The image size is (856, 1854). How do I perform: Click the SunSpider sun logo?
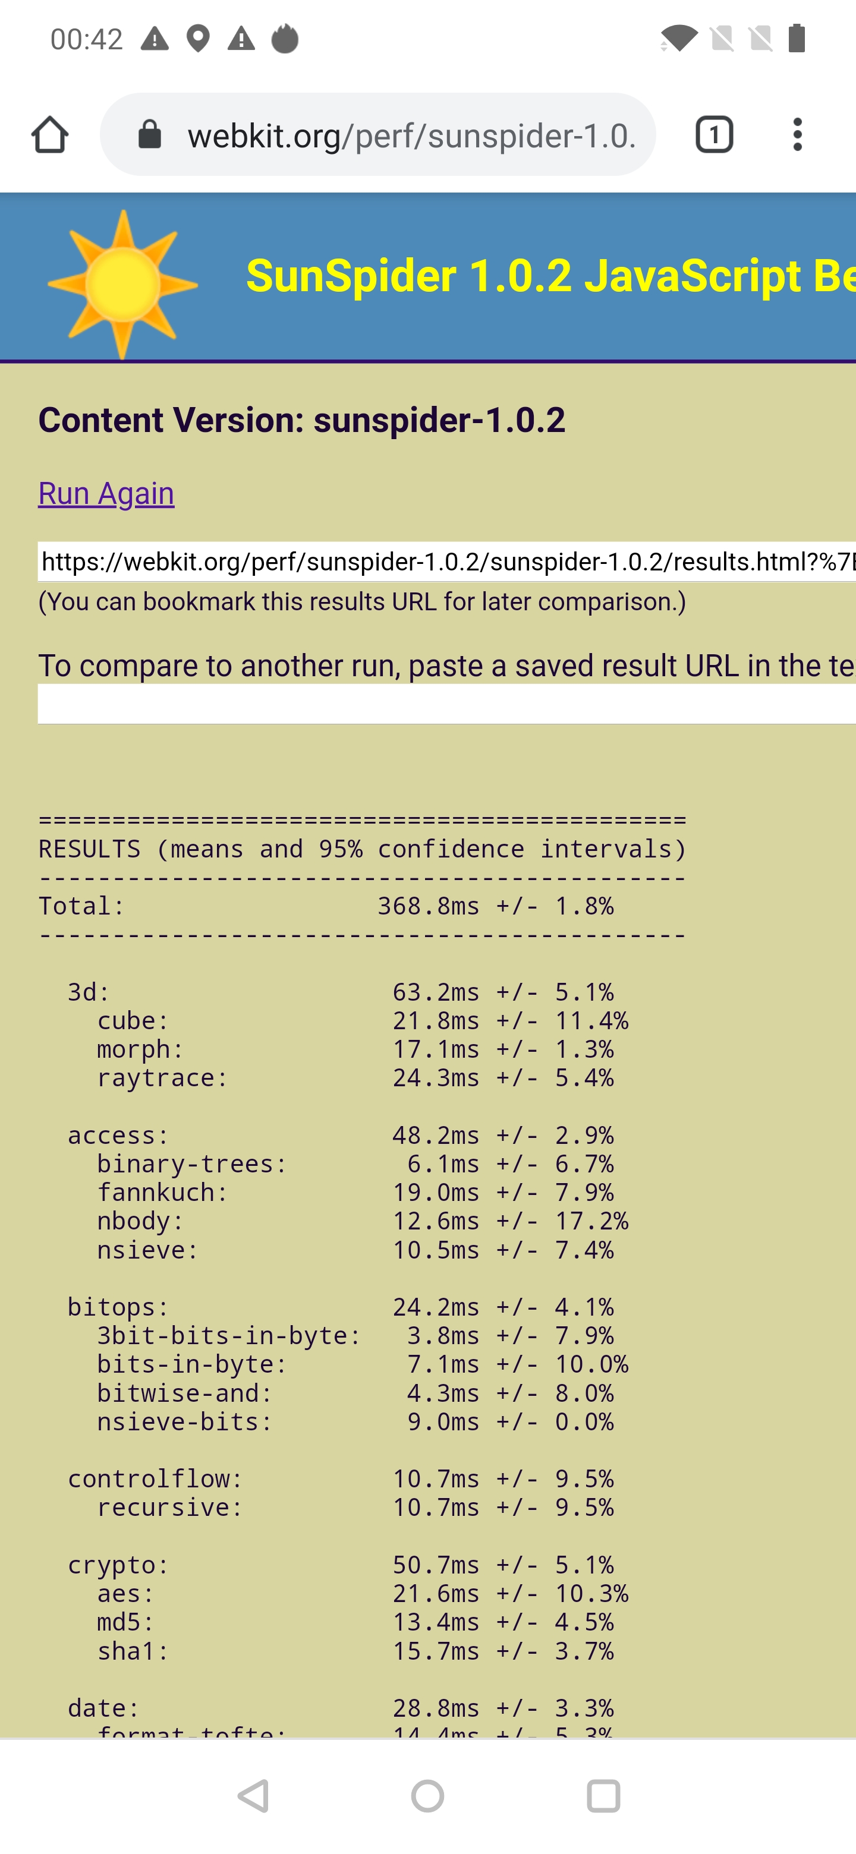(x=122, y=284)
